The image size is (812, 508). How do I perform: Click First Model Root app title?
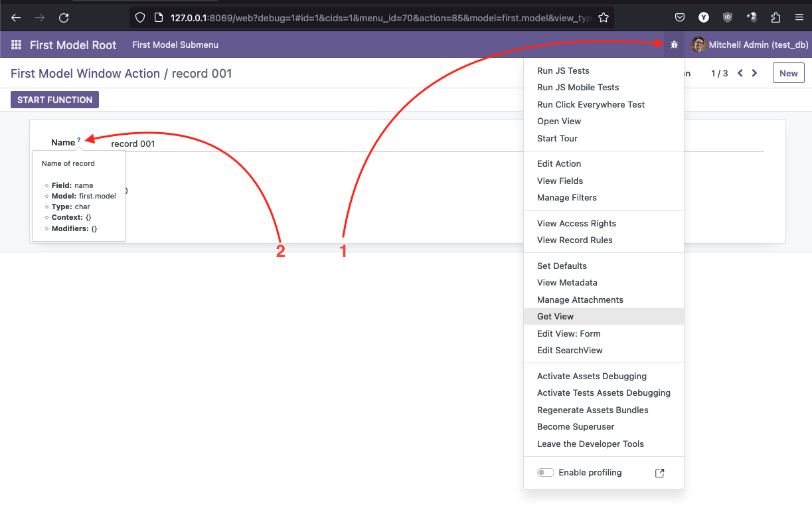pyautogui.click(x=73, y=45)
